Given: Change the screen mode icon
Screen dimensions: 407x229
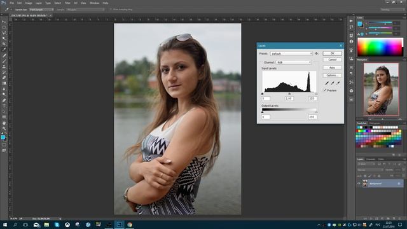Looking at the screenshot, I should pos(4,150).
